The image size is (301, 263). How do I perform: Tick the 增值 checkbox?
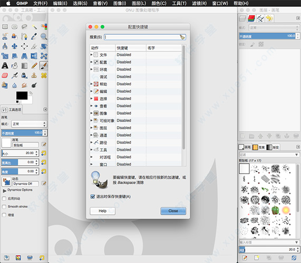(4, 215)
